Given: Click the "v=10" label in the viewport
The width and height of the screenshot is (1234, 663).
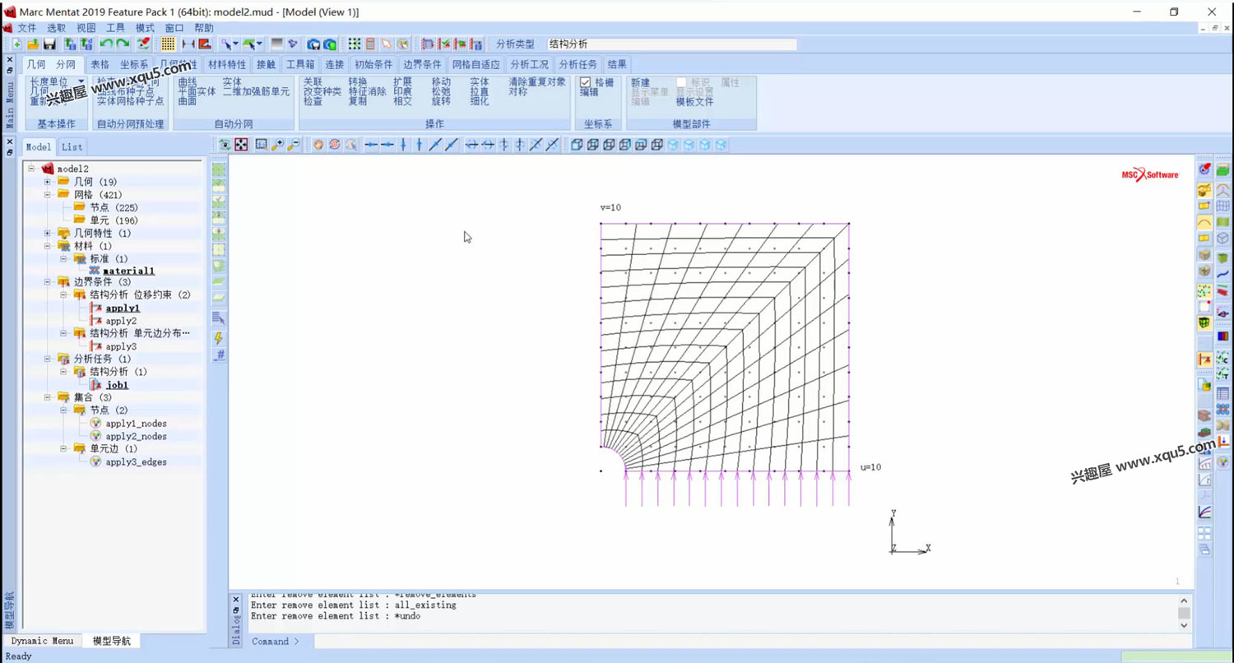Looking at the screenshot, I should coord(611,207).
